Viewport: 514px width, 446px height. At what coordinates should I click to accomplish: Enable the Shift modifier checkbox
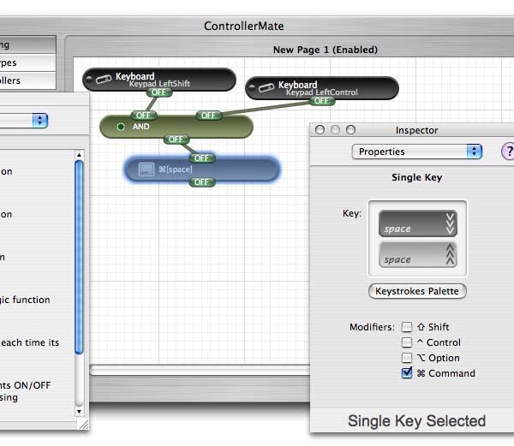(x=407, y=327)
